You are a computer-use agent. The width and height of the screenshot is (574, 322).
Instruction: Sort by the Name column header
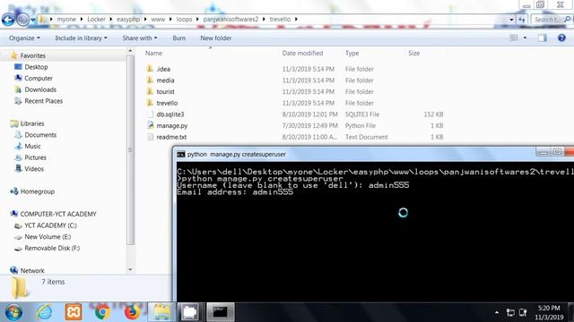[153, 53]
